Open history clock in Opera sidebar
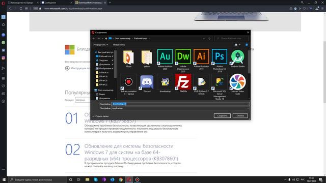Viewport: 326px width, 183px height. 4,101
